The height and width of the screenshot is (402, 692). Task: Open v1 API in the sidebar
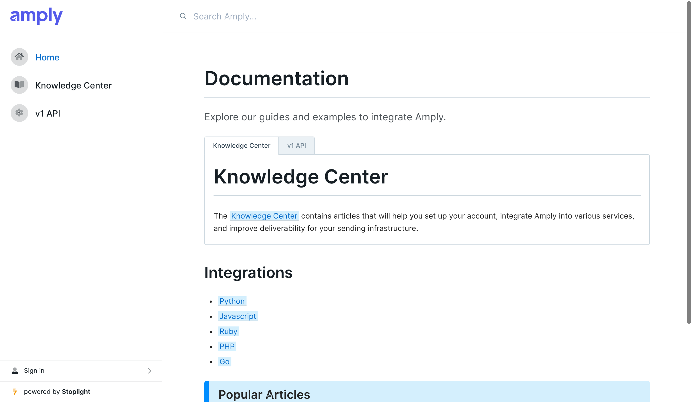click(x=48, y=113)
